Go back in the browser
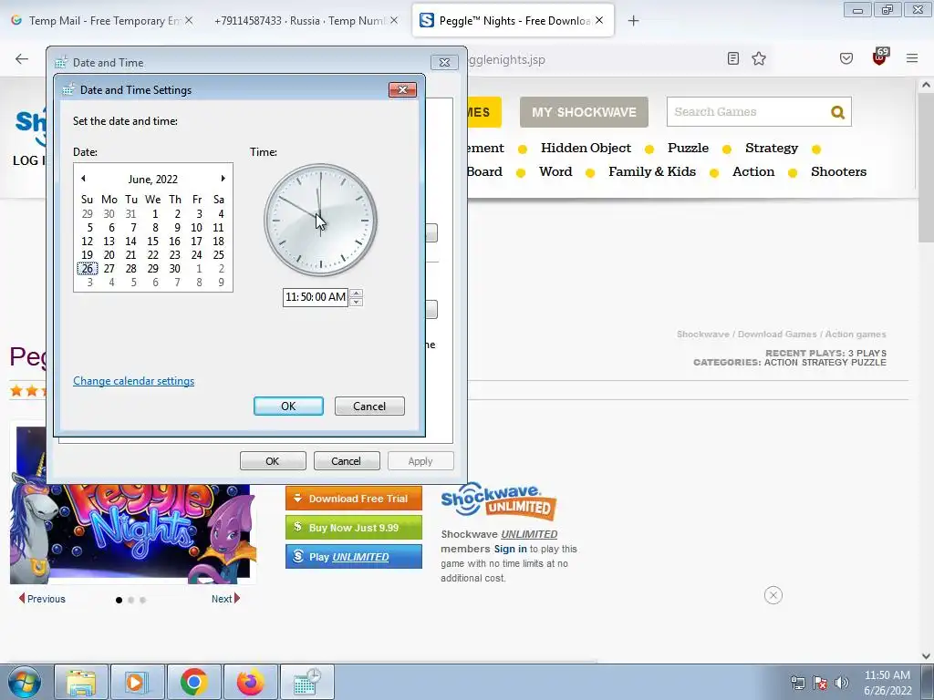934x700 pixels. coord(22,58)
